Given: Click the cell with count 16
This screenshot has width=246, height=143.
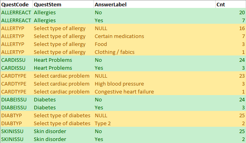Looking at the screenshot, I should pos(230,28).
